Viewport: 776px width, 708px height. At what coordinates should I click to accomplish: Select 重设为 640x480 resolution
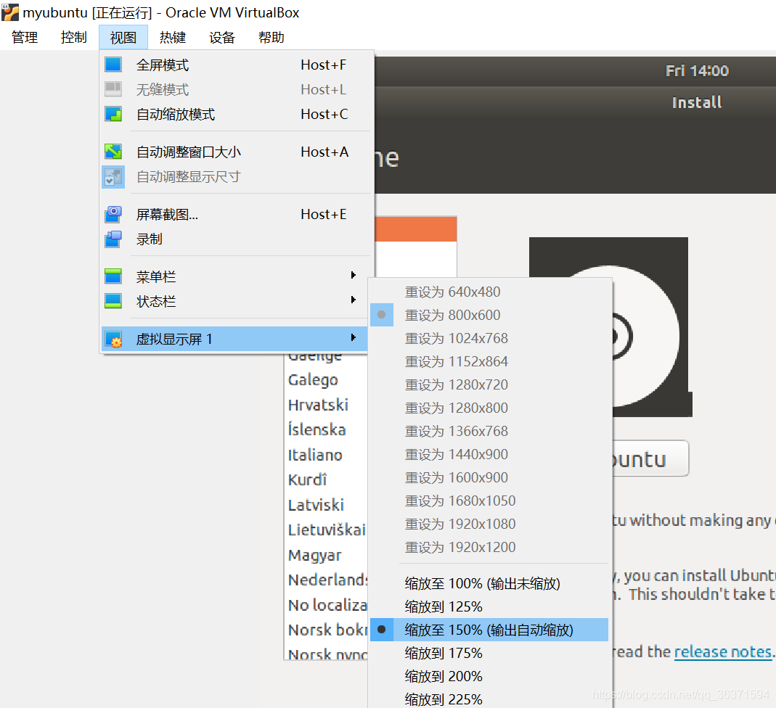(x=489, y=292)
